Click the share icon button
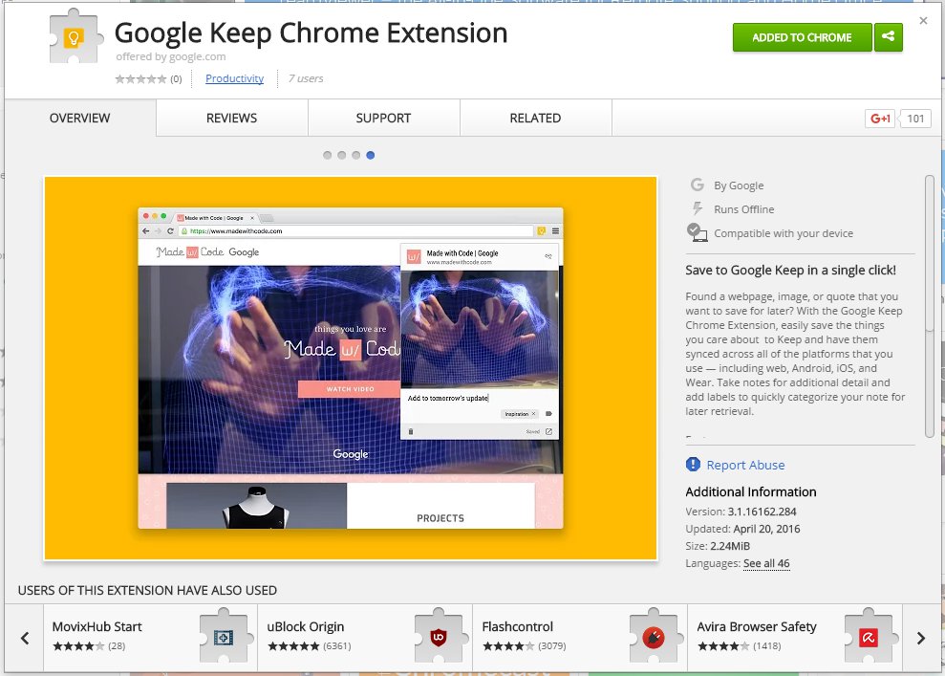The width and height of the screenshot is (945, 676). pos(889,36)
